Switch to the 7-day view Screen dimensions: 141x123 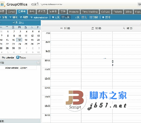pos(77,17)
